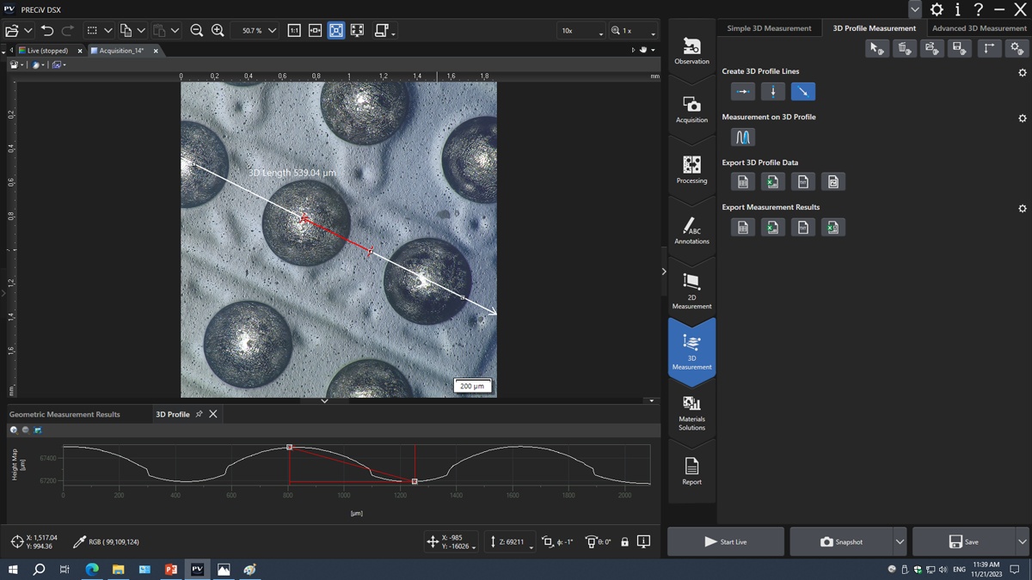
Task: Click the left red marker on the profile graph
Action: click(x=290, y=448)
